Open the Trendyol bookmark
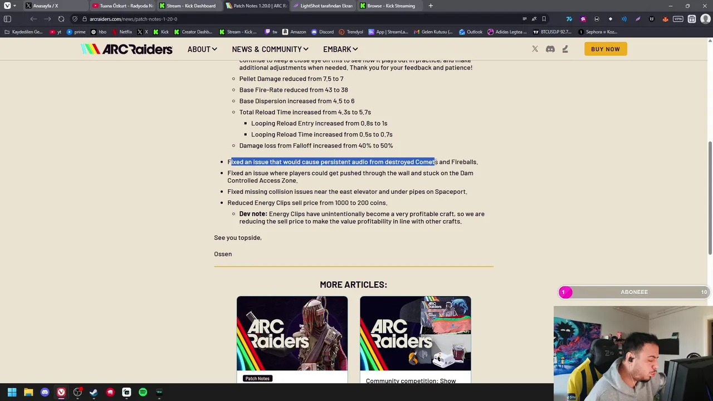 [351, 32]
